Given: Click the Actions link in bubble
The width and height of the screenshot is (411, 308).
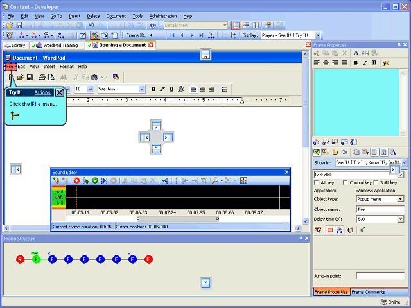Looking at the screenshot, I should [42, 92].
